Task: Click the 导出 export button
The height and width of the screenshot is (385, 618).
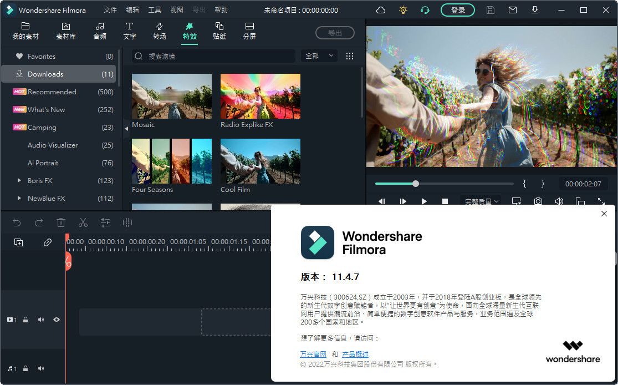Action: pos(335,33)
